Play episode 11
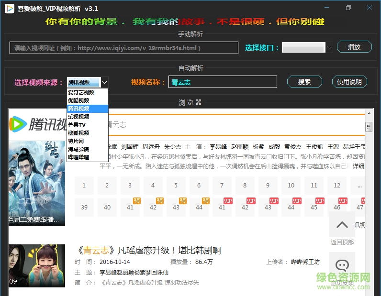 pyautogui.click(x=314, y=186)
